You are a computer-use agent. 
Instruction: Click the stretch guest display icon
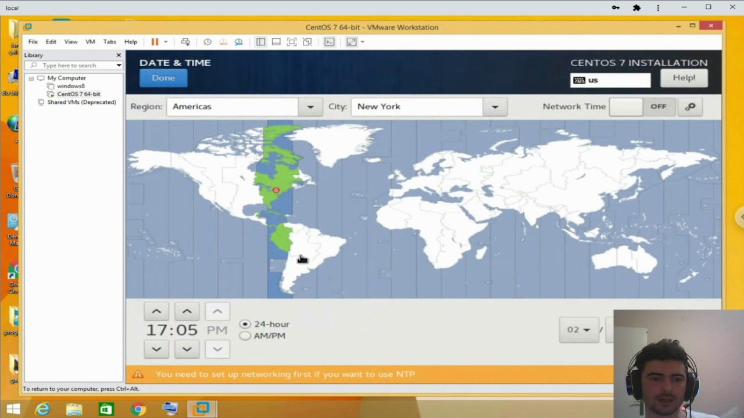pyautogui.click(x=352, y=42)
